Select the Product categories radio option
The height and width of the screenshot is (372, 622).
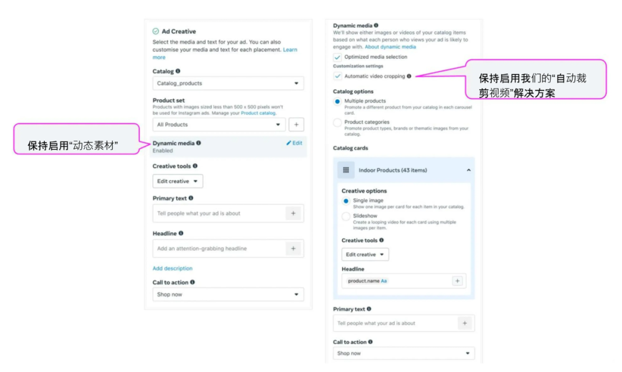tap(337, 122)
